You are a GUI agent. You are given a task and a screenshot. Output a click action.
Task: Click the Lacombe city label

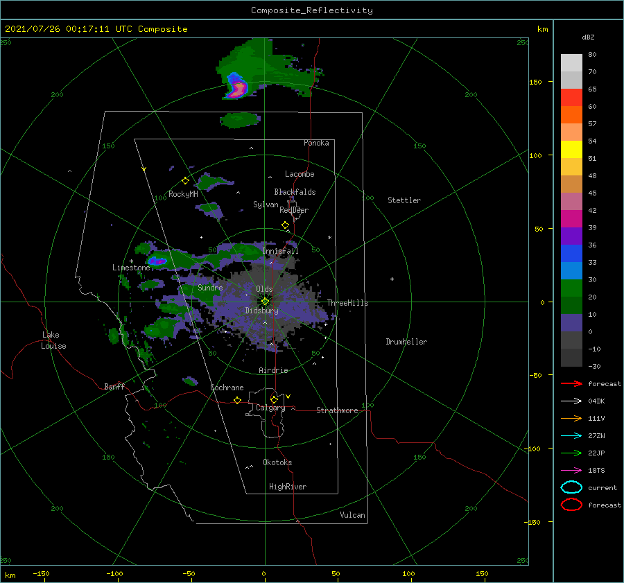300,174
